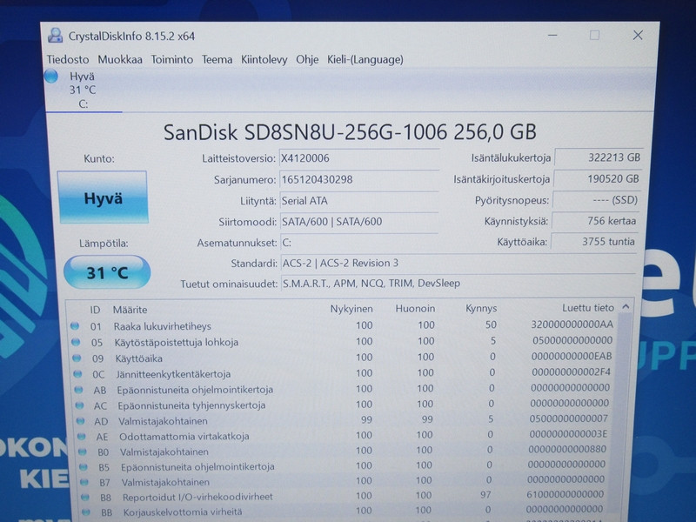Click status dot of Korjauskelvottomia virheitä row

coord(86,512)
